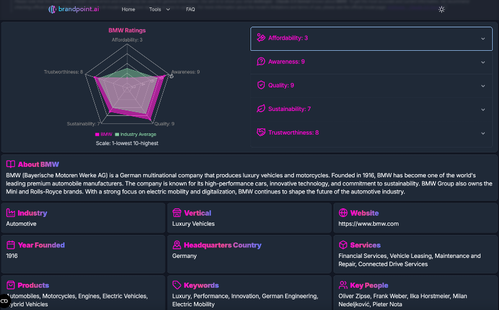Viewport: 499px width, 310px height.
Task: Click the Headquarters Country pin icon
Action: [x=177, y=245]
